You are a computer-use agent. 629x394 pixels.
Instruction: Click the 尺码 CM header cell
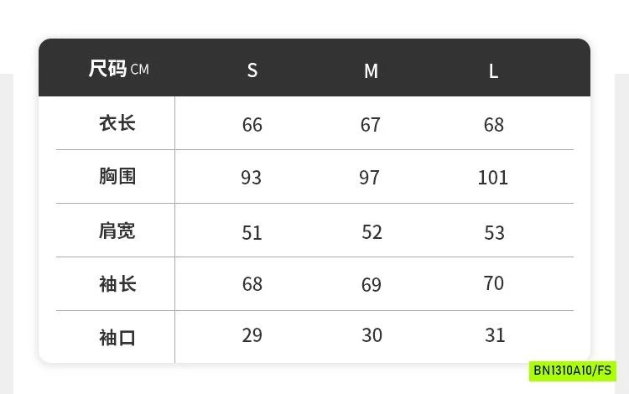coord(118,69)
